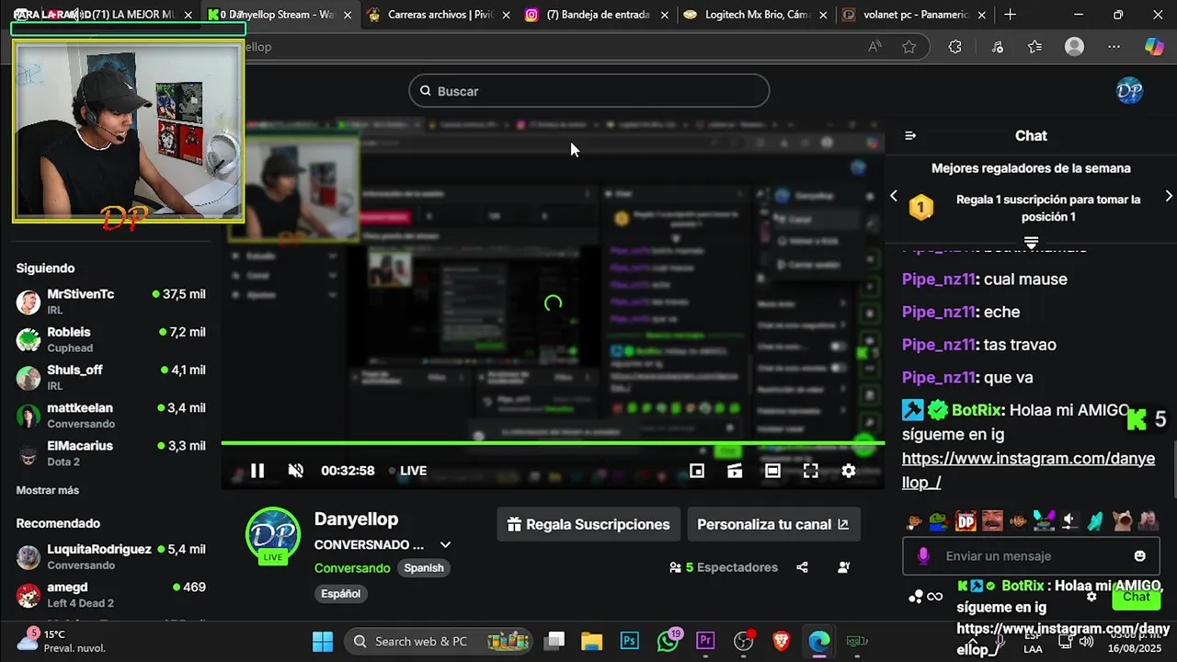Unmute the stream audio speaker icon
This screenshot has width=1177, height=662.
coord(296,471)
